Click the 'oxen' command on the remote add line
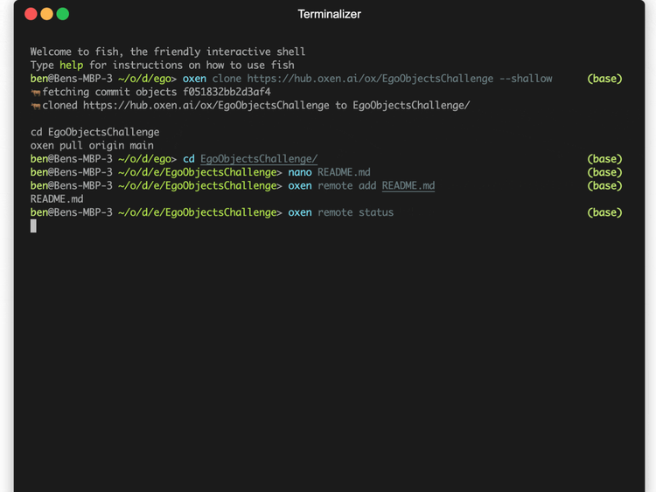The height and width of the screenshot is (492, 656). (300, 185)
